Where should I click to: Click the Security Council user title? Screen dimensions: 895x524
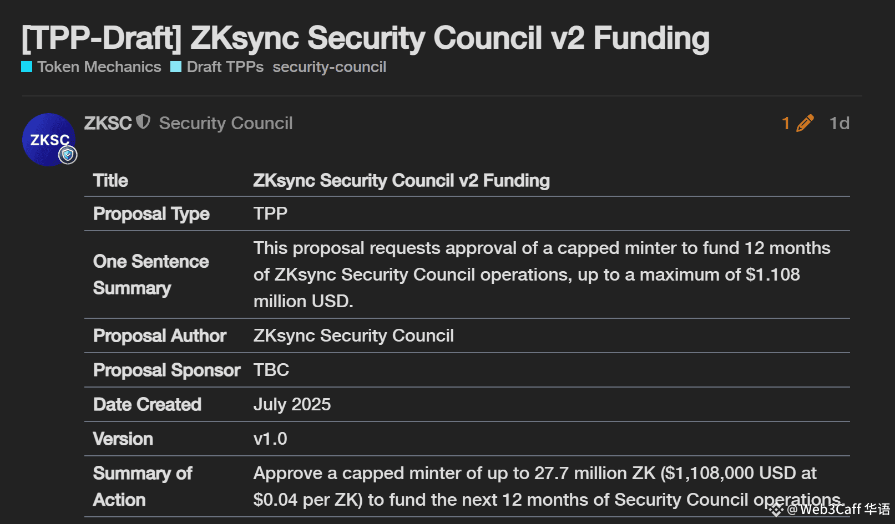point(226,123)
